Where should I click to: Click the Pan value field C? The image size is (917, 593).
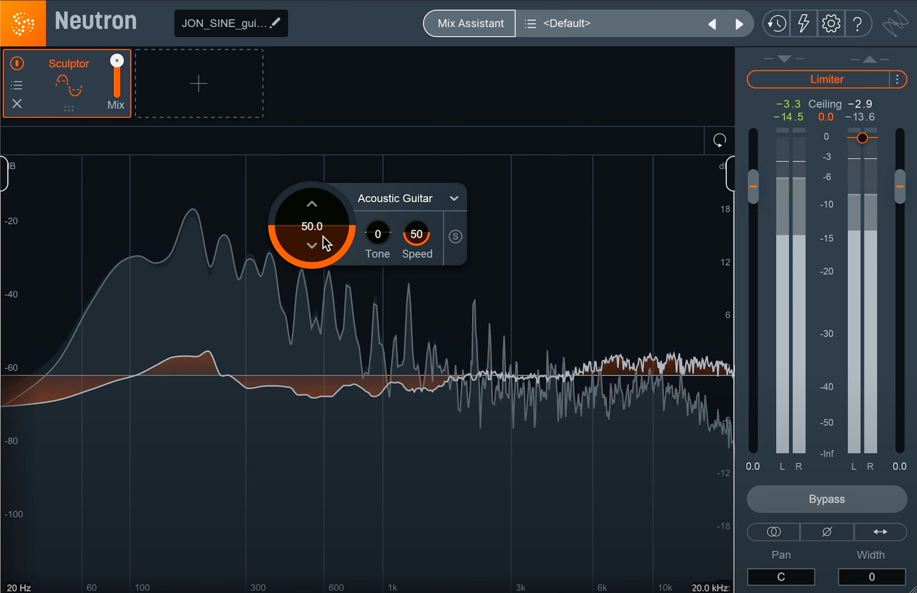pyautogui.click(x=781, y=577)
